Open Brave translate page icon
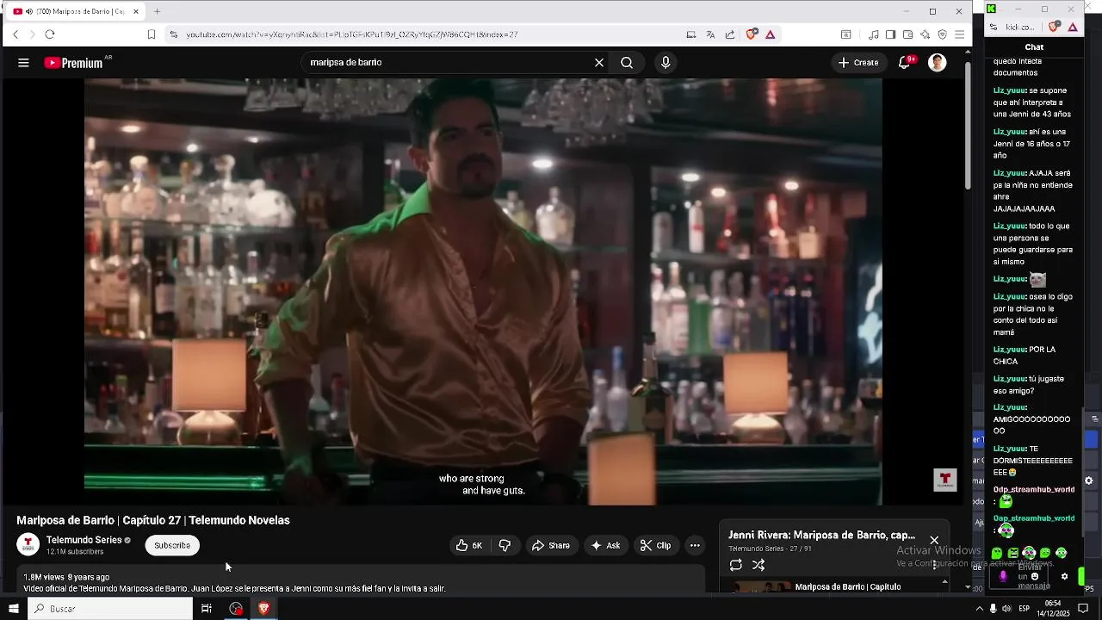Image resolution: width=1102 pixels, height=620 pixels. coord(710,34)
